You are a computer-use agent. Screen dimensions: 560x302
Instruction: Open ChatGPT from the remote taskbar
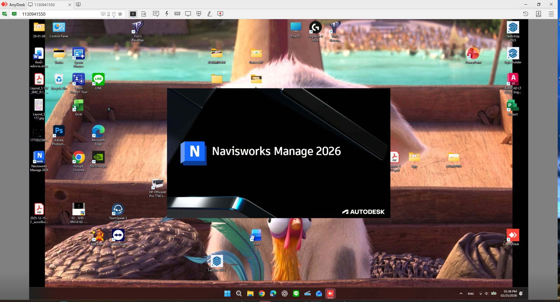pyautogui.click(x=285, y=294)
